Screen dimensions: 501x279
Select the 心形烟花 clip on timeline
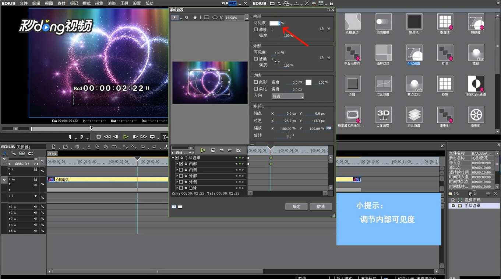pos(204,179)
